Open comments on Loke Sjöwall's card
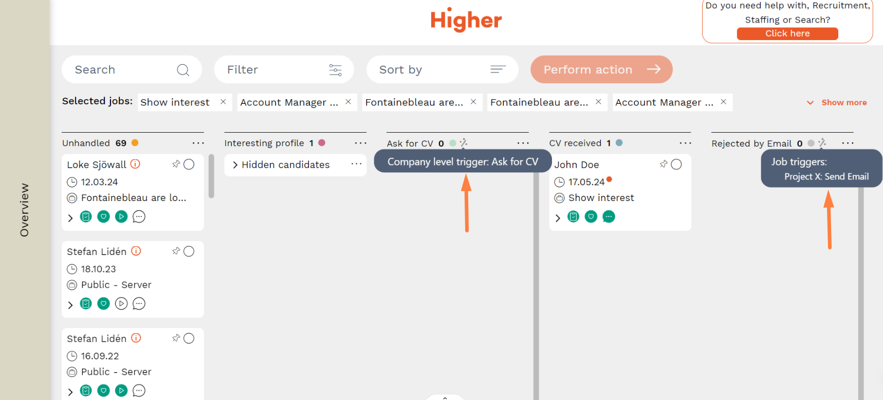The image size is (883, 400). click(x=139, y=217)
